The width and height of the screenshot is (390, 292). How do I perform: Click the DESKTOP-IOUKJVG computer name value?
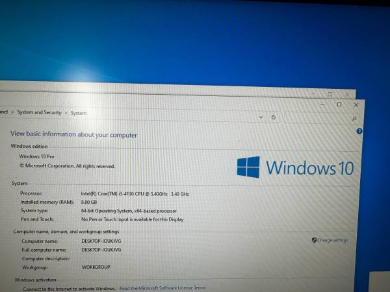[101, 241]
